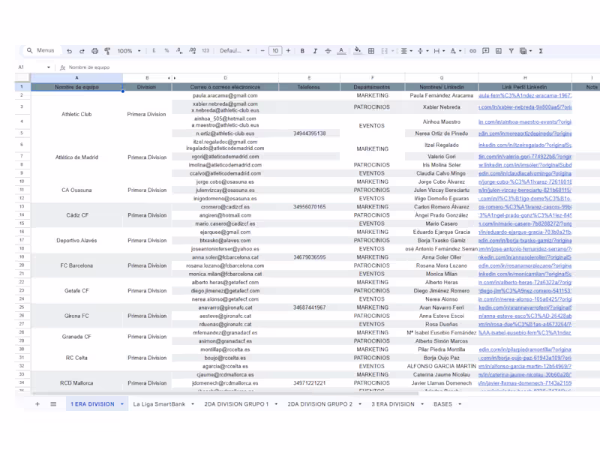The image size is (600, 450).
Task: Open the fill color bucket
Action: pos(358,50)
